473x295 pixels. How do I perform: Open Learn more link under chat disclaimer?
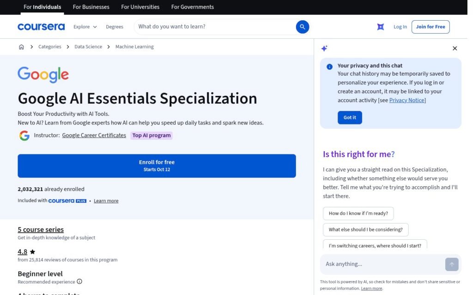pyautogui.click(x=371, y=289)
